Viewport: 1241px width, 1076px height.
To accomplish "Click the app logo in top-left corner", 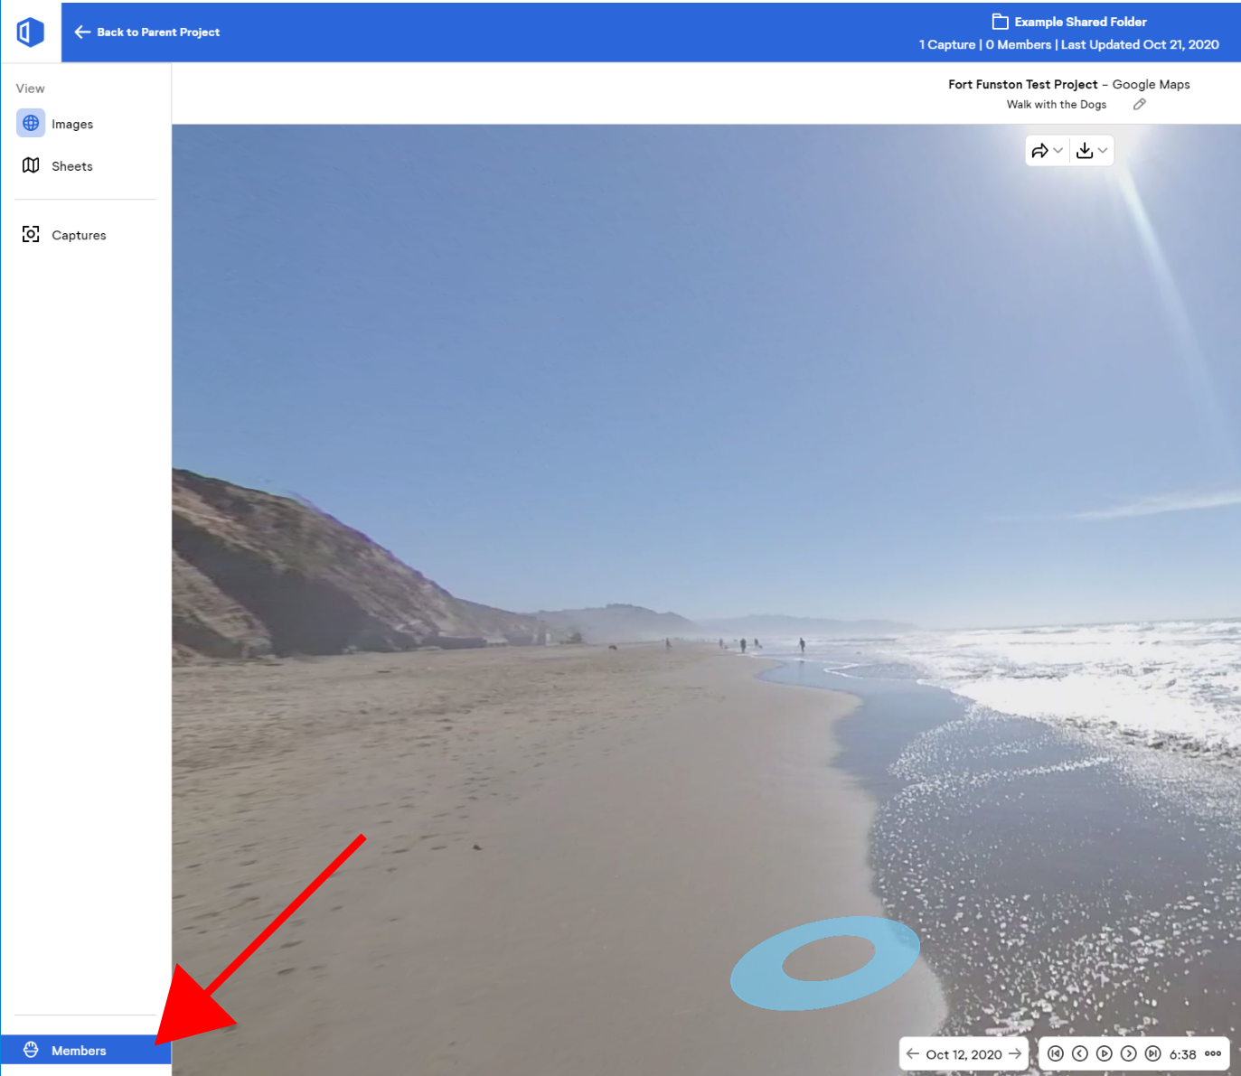I will pyautogui.click(x=30, y=32).
